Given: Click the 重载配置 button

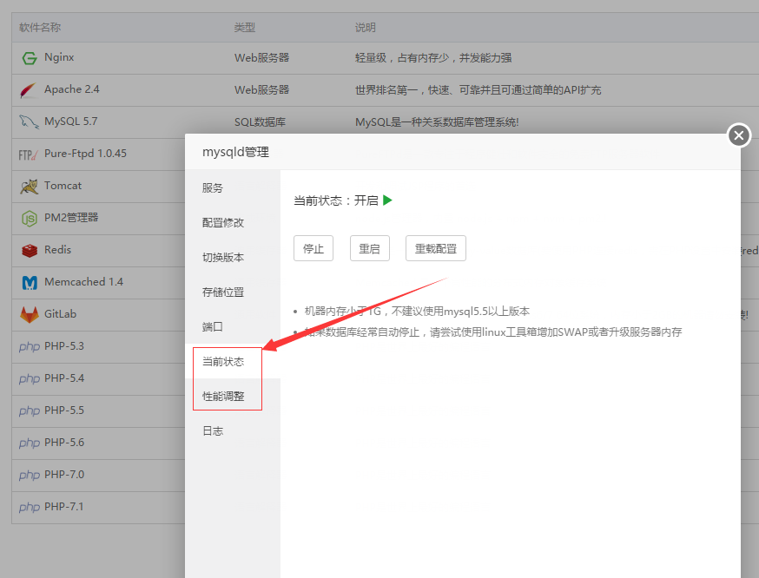Looking at the screenshot, I should pos(436,248).
